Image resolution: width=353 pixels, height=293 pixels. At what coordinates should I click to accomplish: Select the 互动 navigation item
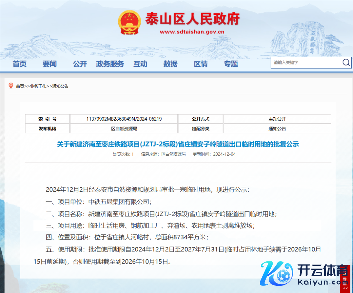tap(140, 64)
